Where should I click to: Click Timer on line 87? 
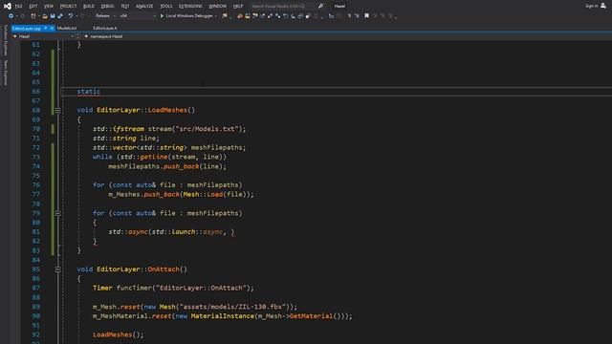(102, 288)
